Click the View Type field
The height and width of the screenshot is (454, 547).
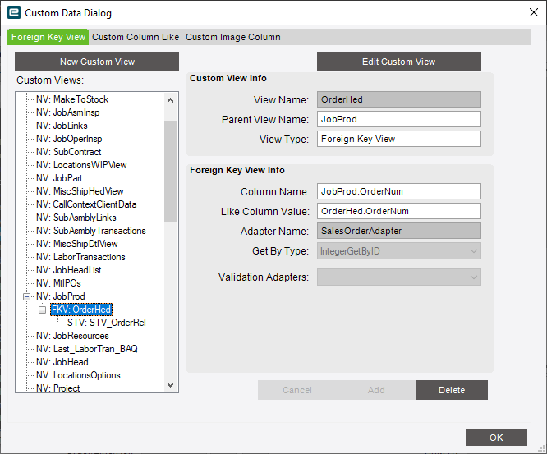point(398,139)
